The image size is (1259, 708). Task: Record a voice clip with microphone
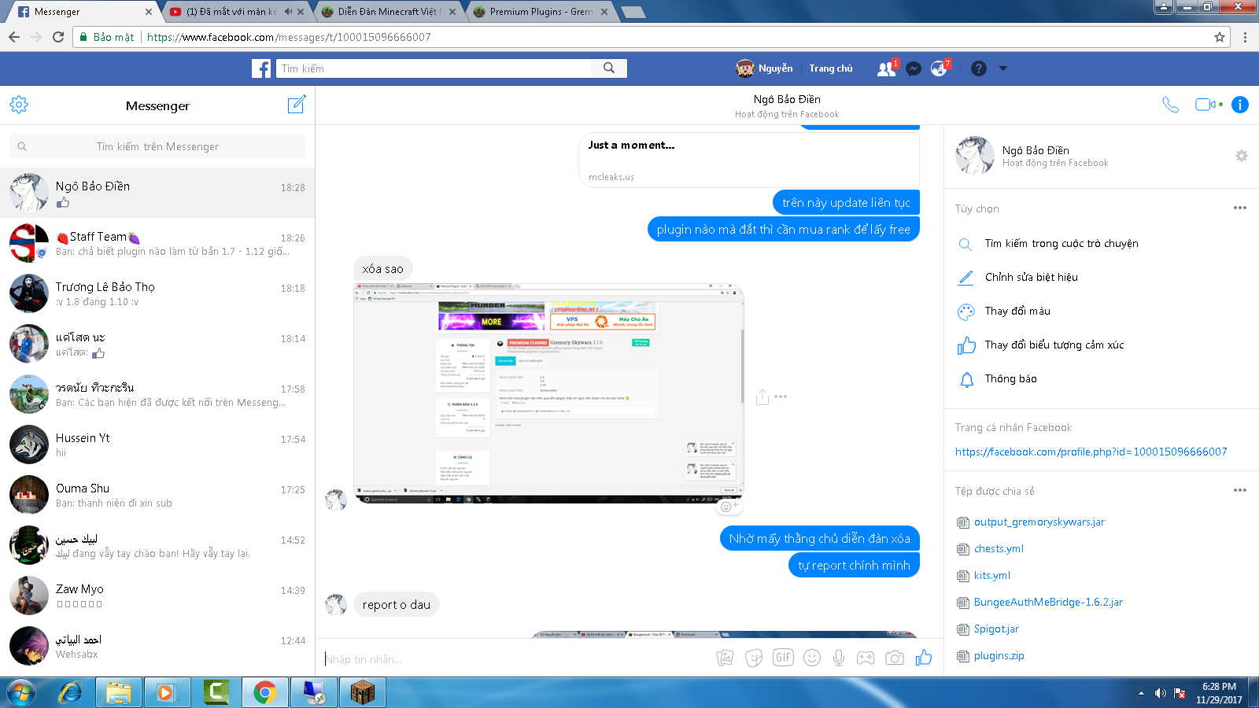click(839, 658)
